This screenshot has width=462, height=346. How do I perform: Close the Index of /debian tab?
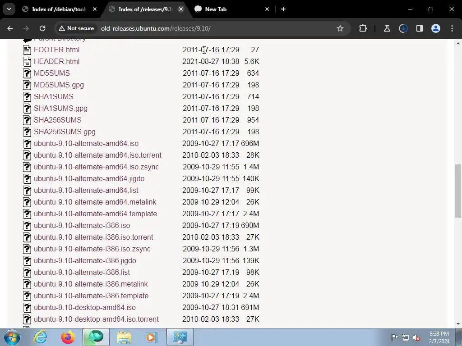95,9
